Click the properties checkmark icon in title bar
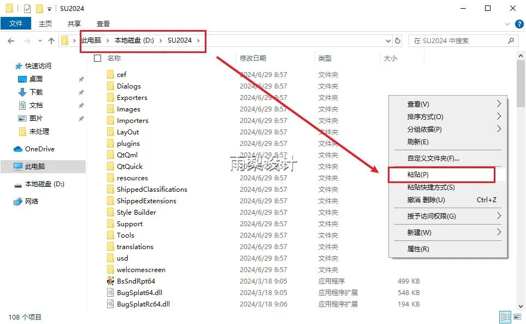The height and width of the screenshot is (324, 526). tap(27, 8)
